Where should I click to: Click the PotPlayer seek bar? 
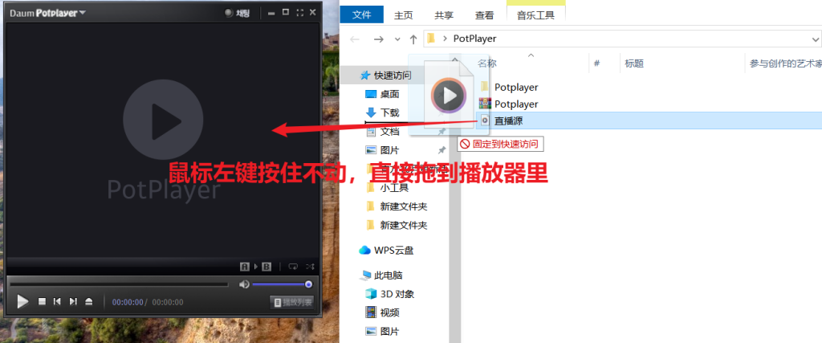click(119, 284)
